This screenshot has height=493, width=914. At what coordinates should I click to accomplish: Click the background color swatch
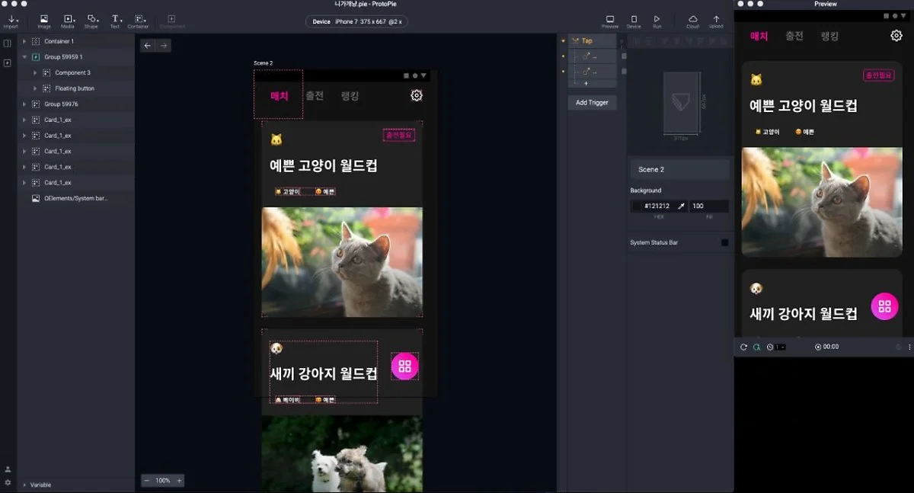tap(637, 206)
